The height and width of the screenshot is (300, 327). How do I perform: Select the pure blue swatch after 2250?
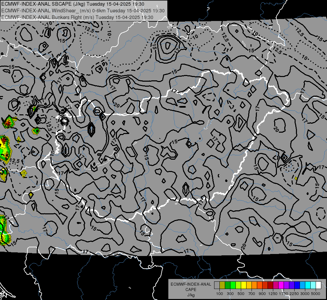(x=297, y=285)
